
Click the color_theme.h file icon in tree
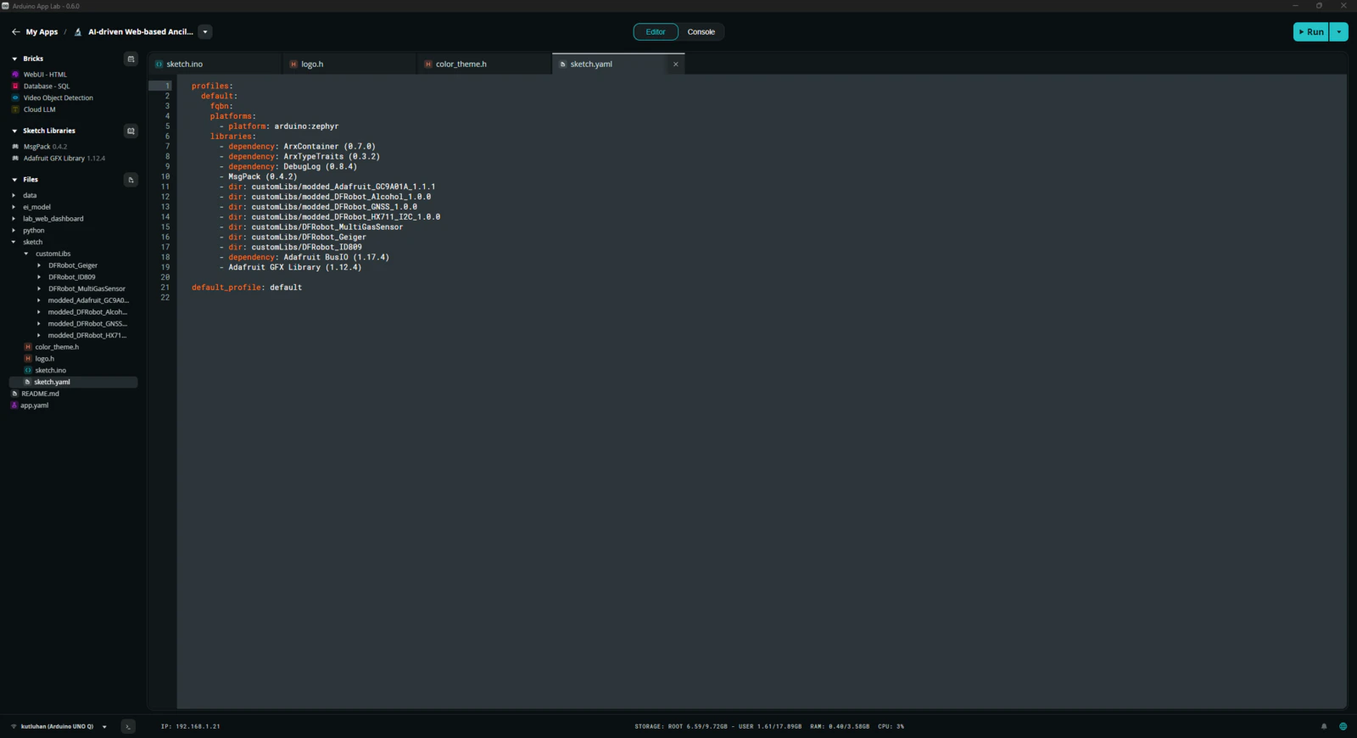[x=28, y=347]
